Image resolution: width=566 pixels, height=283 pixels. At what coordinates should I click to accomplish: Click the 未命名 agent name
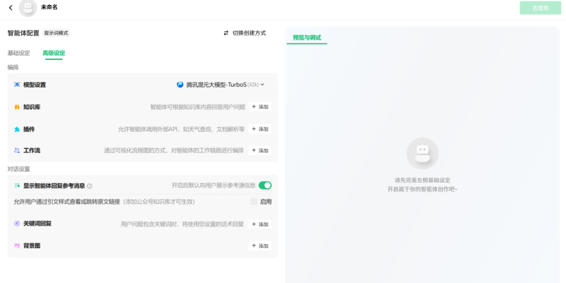pos(49,8)
